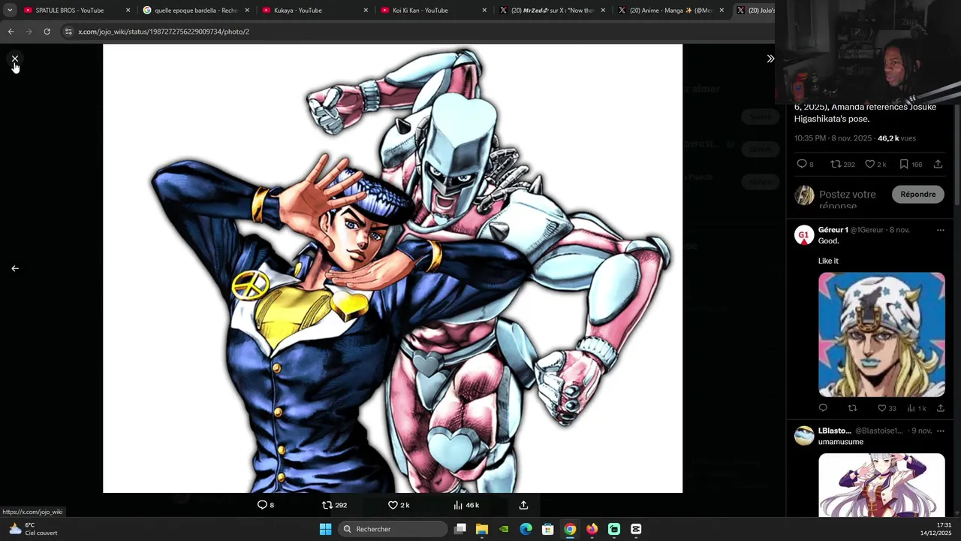Close the Kukaya - YouTube tab
The height and width of the screenshot is (541, 961).
point(366,11)
